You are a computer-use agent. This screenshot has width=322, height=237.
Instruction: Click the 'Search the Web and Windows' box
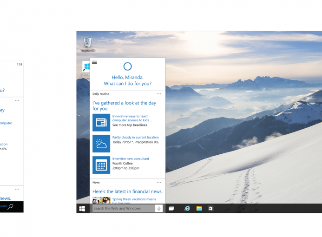(x=124, y=209)
